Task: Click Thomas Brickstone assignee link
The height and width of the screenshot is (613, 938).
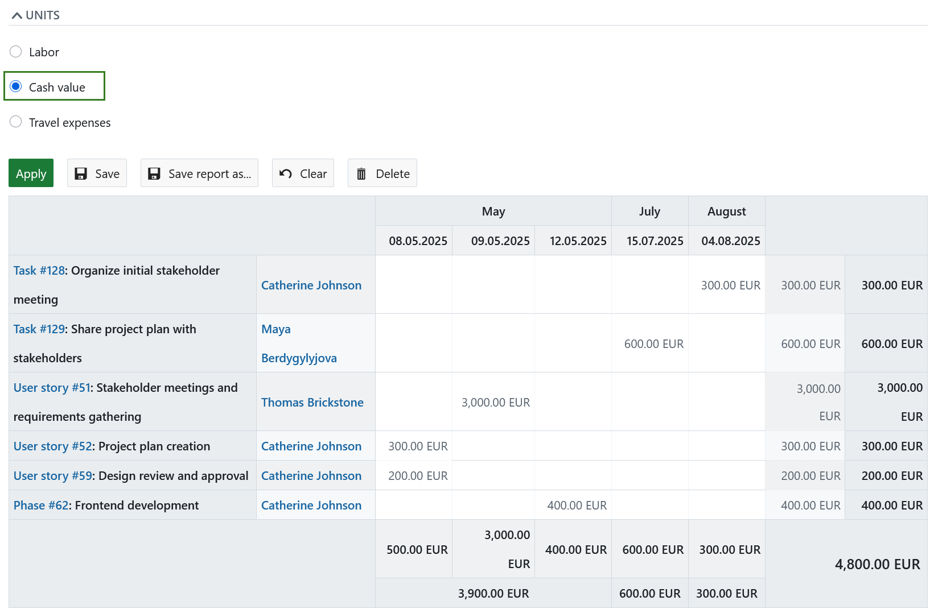Action: (x=312, y=402)
